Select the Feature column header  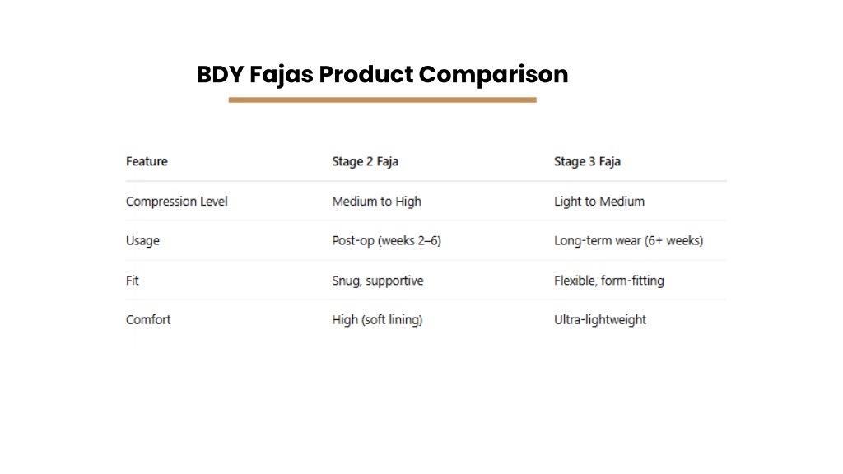[x=147, y=161]
